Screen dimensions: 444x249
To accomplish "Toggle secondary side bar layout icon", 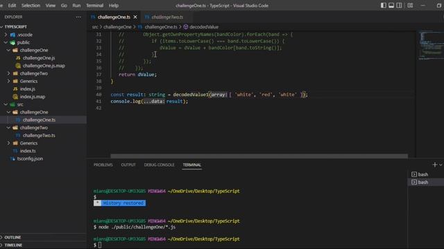I will point(400,6).
